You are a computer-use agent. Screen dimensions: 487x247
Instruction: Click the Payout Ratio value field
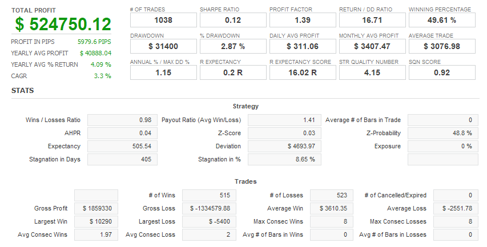click(x=284, y=120)
